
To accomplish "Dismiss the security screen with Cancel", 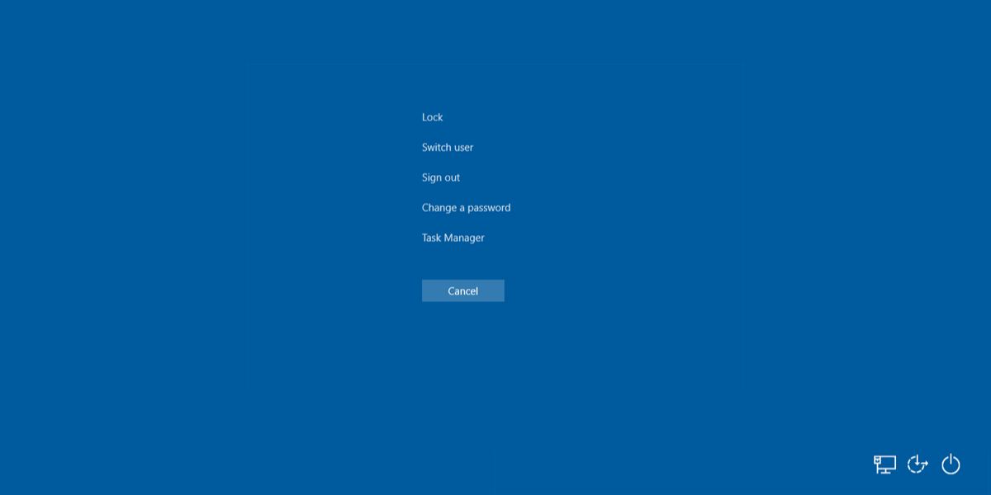I will 462,290.
